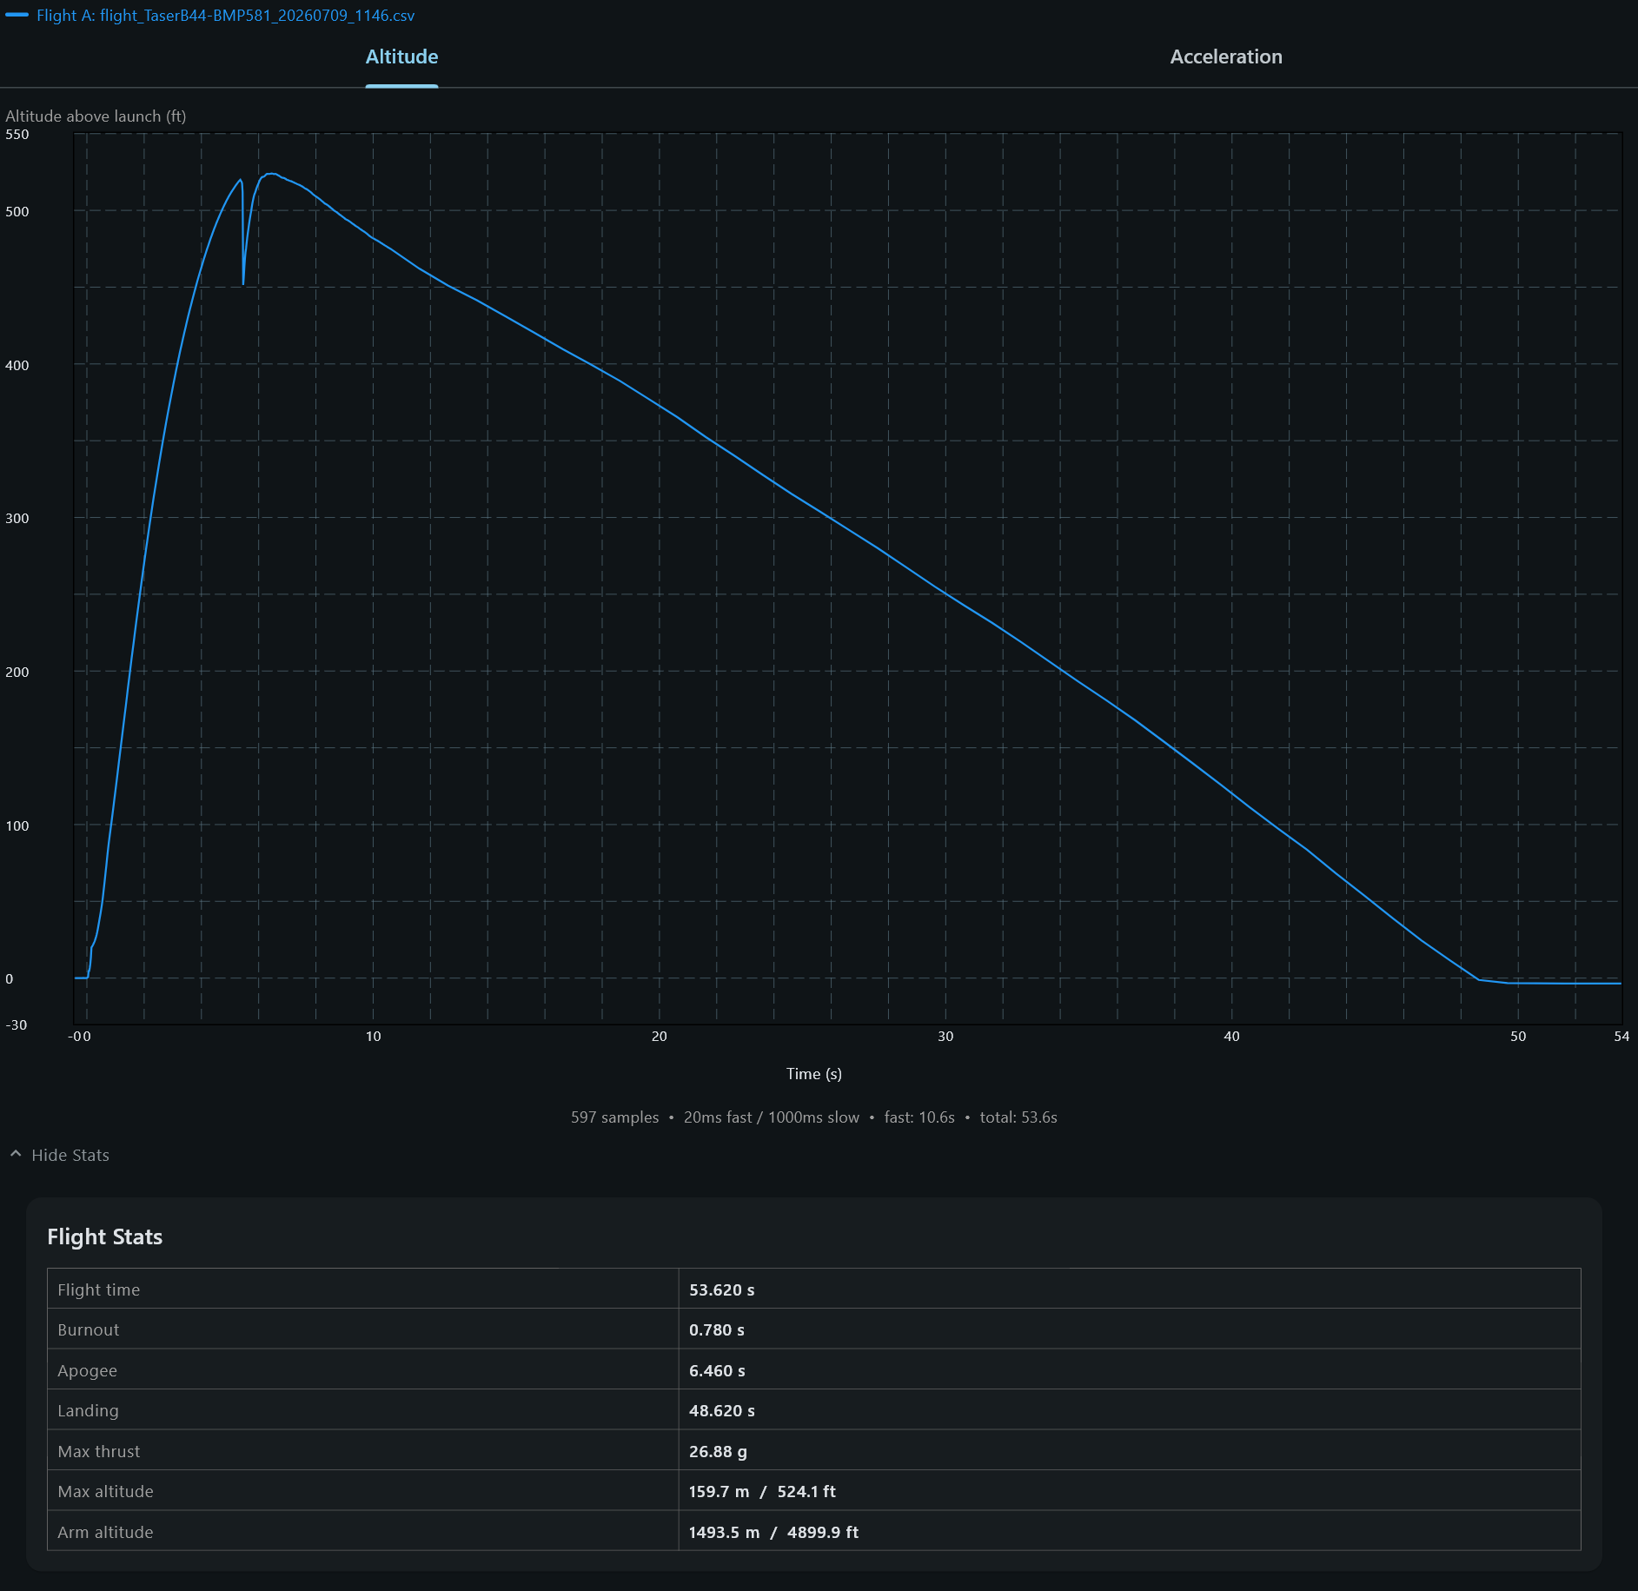Click the Max altitude value cell
Viewport: 1638px width, 1591px height.
pos(1129,1491)
